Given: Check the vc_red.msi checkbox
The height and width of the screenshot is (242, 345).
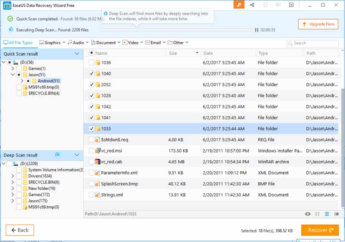Looking at the screenshot, I should [92, 151].
